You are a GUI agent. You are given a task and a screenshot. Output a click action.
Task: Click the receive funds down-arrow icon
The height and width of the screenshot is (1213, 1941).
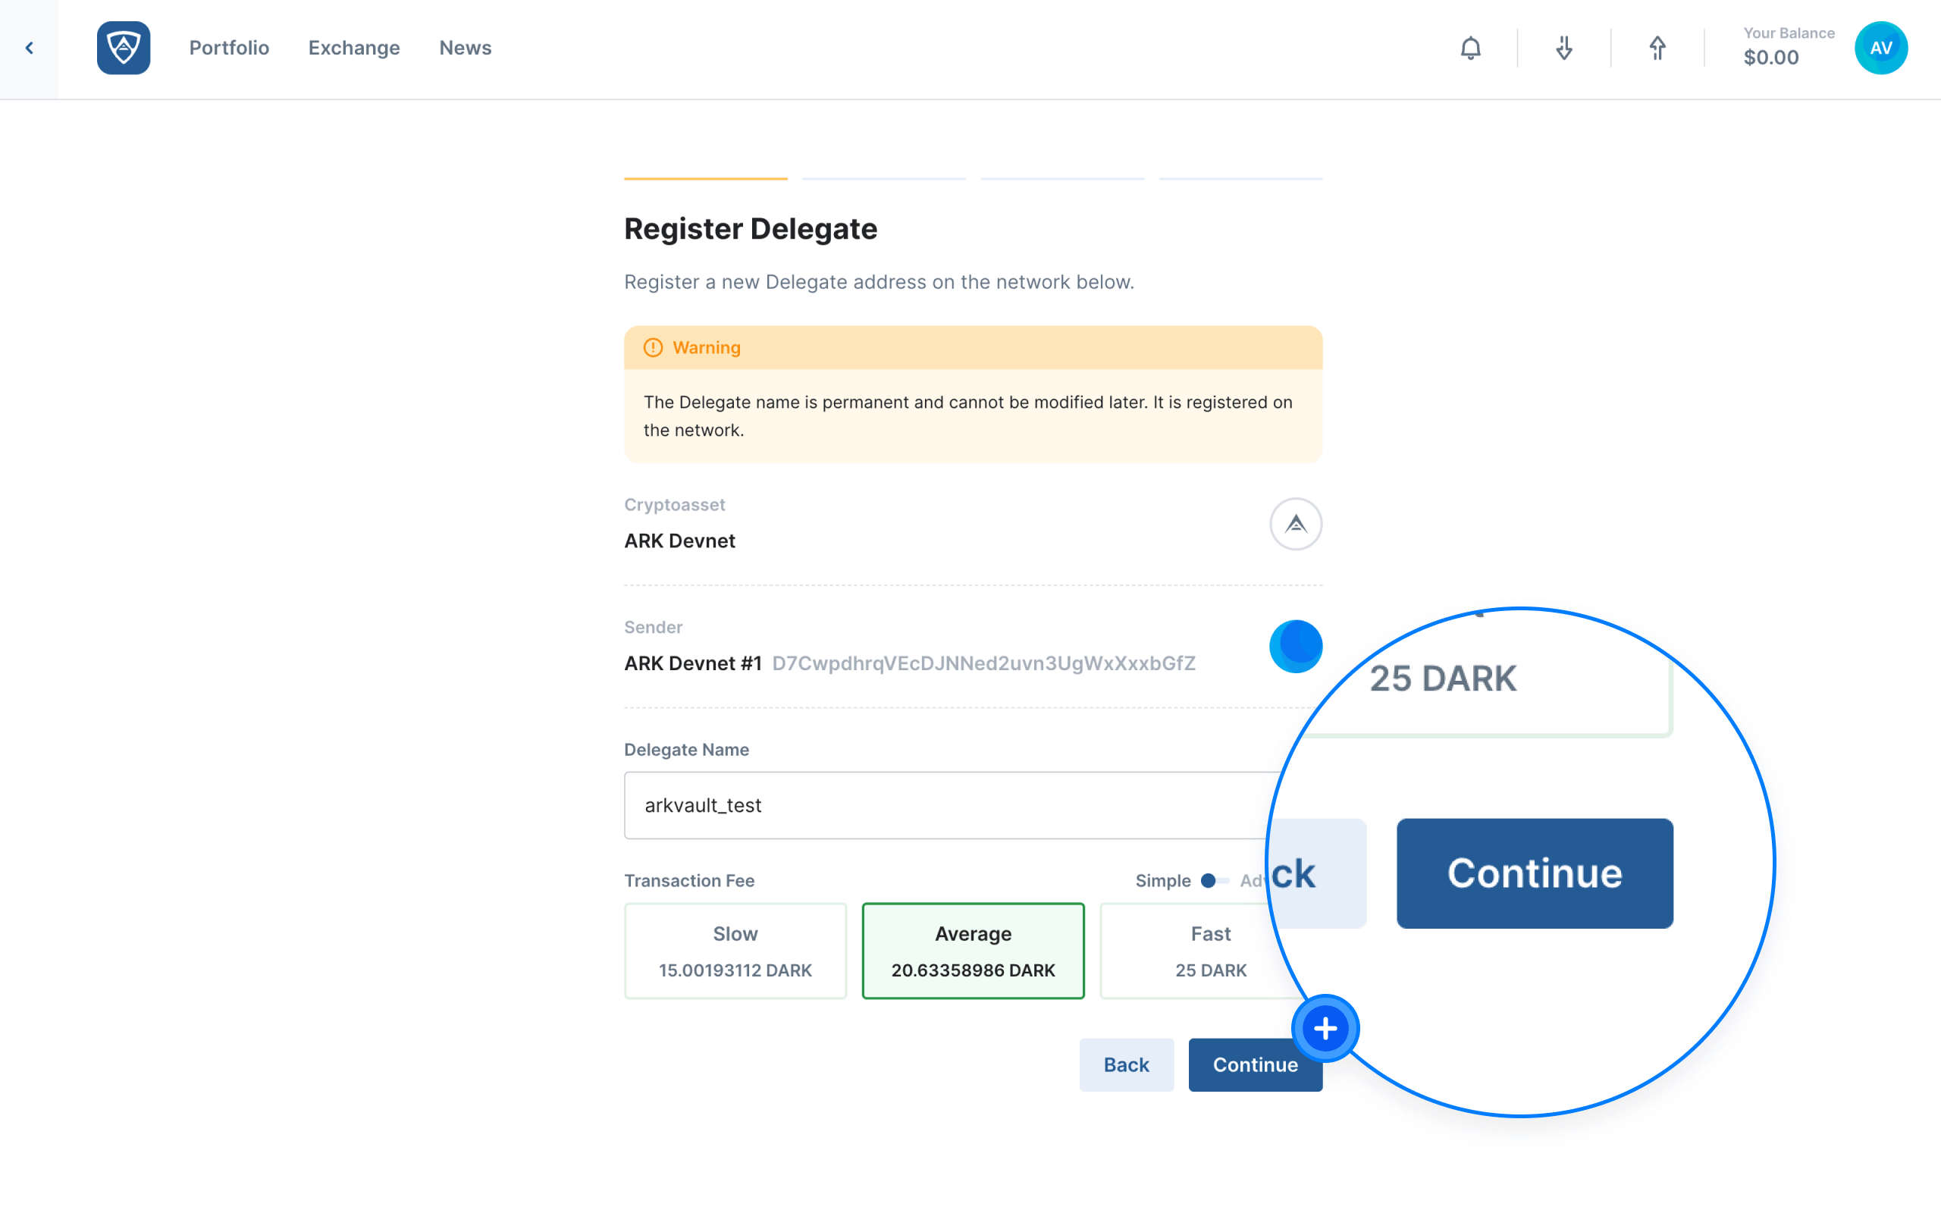click(x=1564, y=48)
